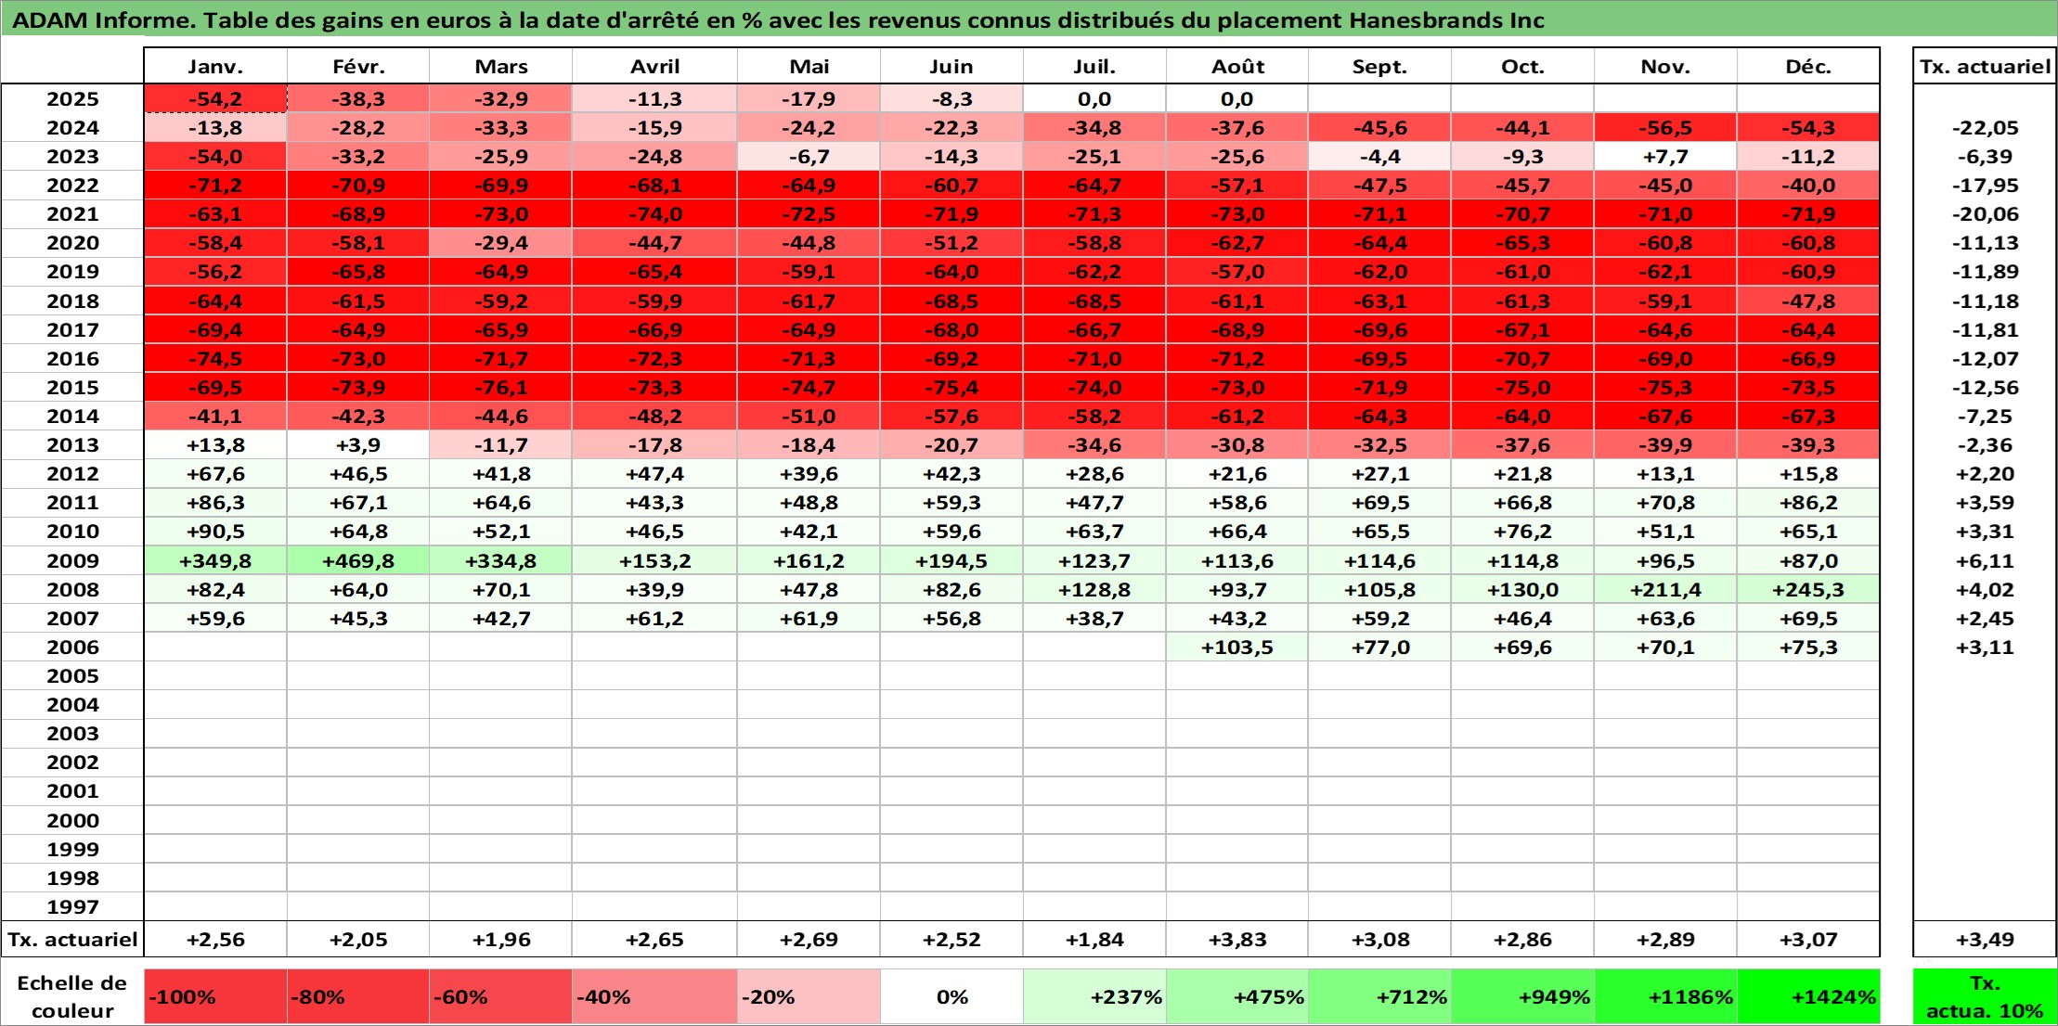Click the +61,2 cell for Avril 2007
Screen dimensions: 2058x1026
click(x=654, y=618)
